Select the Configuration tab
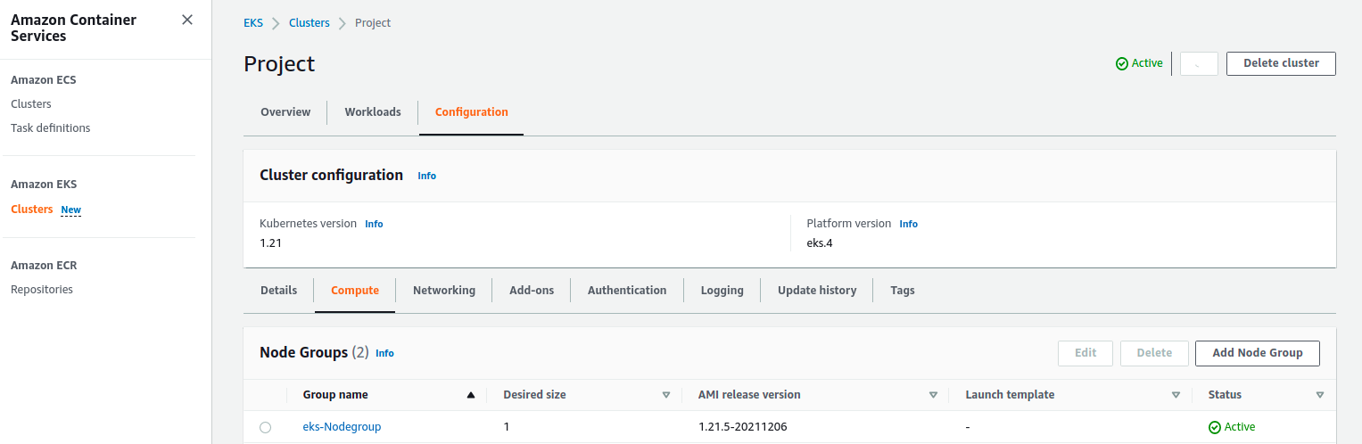 pos(472,112)
